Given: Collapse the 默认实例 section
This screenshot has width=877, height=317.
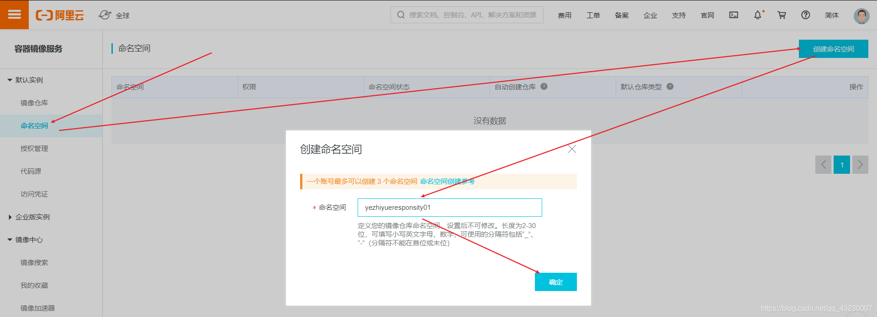Looking at the screenshot, I should click(26, 80).
